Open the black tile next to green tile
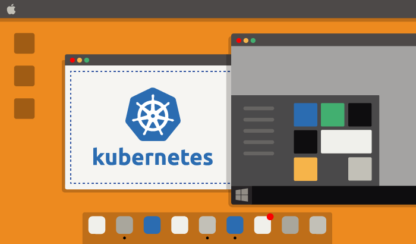Image resolution: width=416 pixels, height=244 pixels. coord(360,115)
